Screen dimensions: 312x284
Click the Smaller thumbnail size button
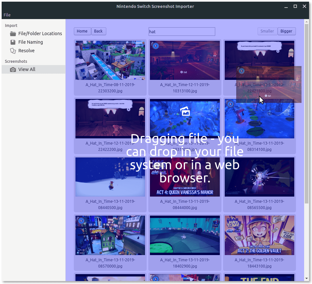pyautogui.click(x=267, y=31)
